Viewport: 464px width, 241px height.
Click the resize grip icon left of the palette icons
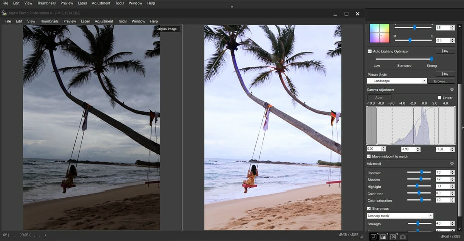tap(362, 237)
